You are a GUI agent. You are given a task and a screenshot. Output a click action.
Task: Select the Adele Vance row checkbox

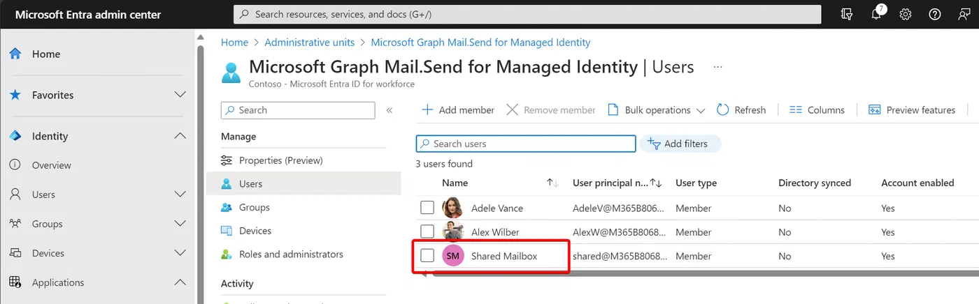pyautogui.click(x=427, y=208)
